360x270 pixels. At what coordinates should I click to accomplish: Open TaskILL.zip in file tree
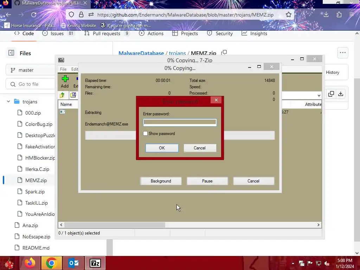(x=37, y=203)
